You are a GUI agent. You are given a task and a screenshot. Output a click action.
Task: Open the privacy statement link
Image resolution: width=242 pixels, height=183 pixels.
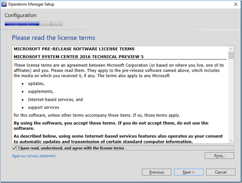tap(34, 156)
